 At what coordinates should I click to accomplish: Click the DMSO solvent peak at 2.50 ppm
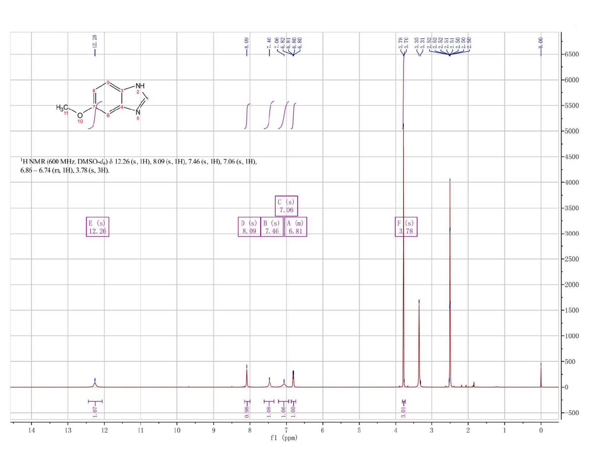pos(450,284)
